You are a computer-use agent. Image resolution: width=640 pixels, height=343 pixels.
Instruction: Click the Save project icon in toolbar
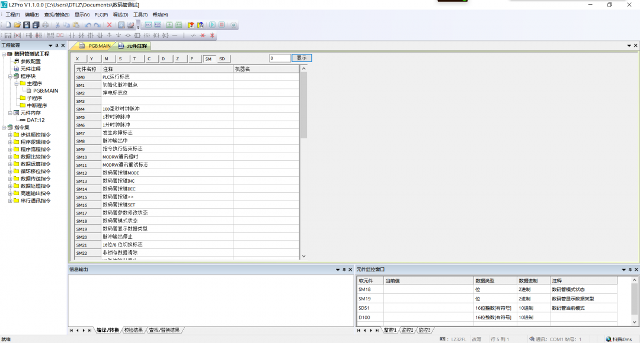click(27, 25)
